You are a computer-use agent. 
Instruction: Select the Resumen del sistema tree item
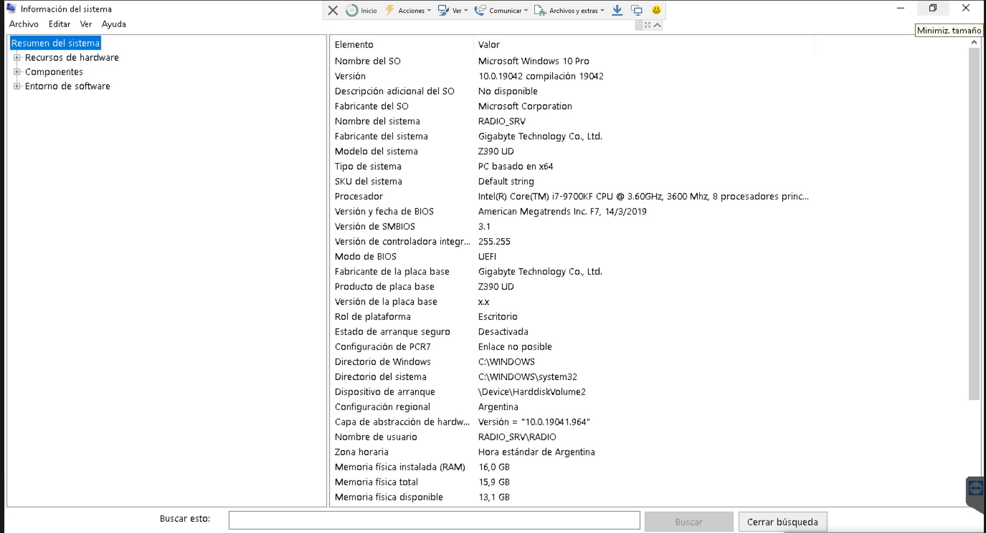(55, 42)
